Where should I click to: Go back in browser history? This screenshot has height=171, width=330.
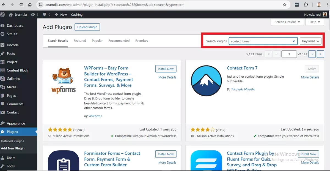4,5
